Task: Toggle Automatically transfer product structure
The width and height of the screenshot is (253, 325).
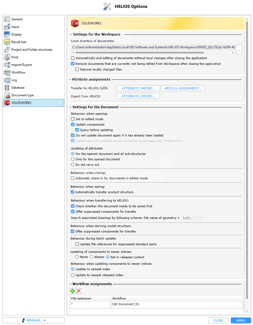Action: click(73, 192)
